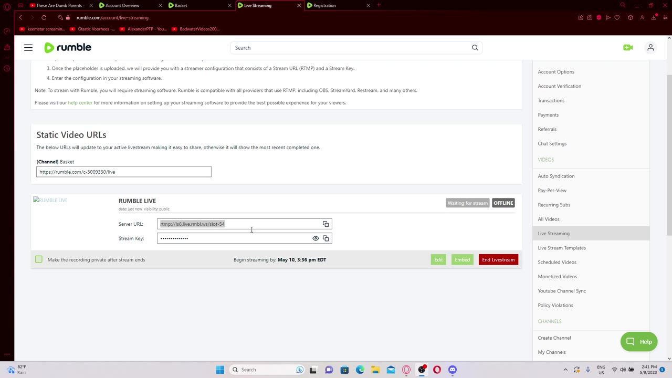Open Discord from taskbar
The height and width of the screenshot is (378, 672).
[453, 370]
